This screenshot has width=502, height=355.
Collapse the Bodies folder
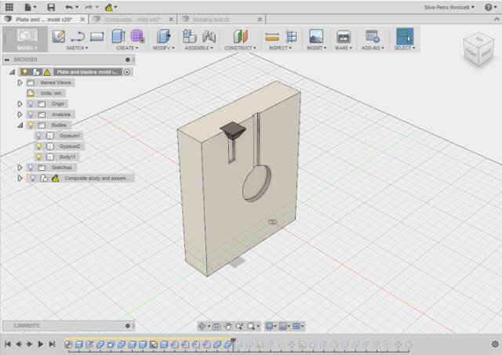[x=20, y=125]
